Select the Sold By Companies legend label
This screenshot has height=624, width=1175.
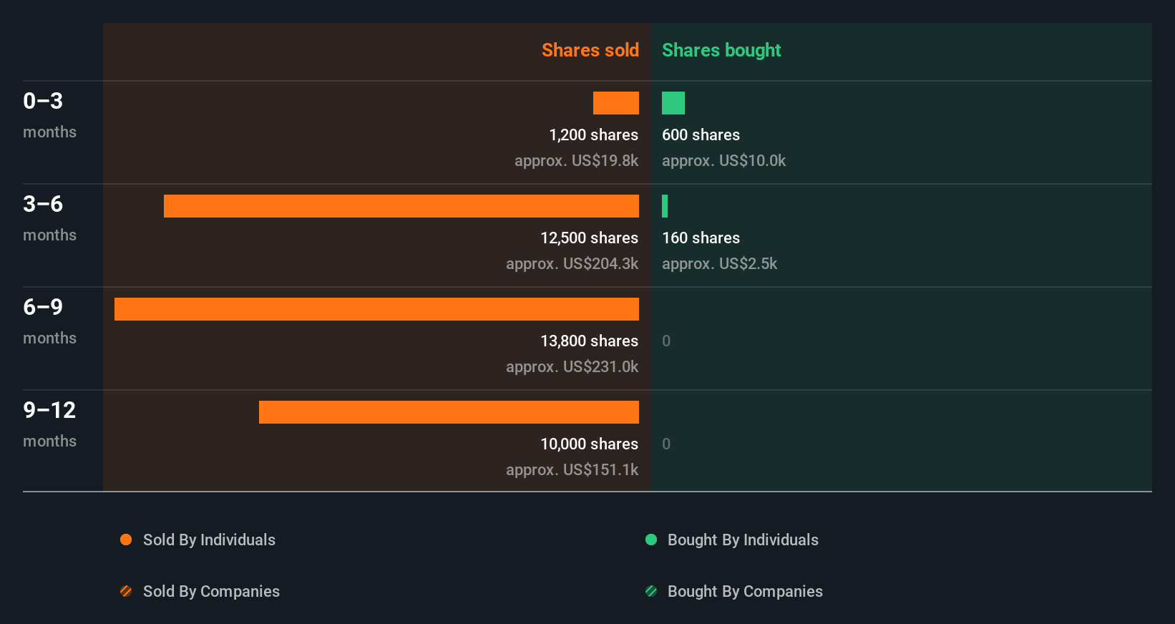(211, 591)
